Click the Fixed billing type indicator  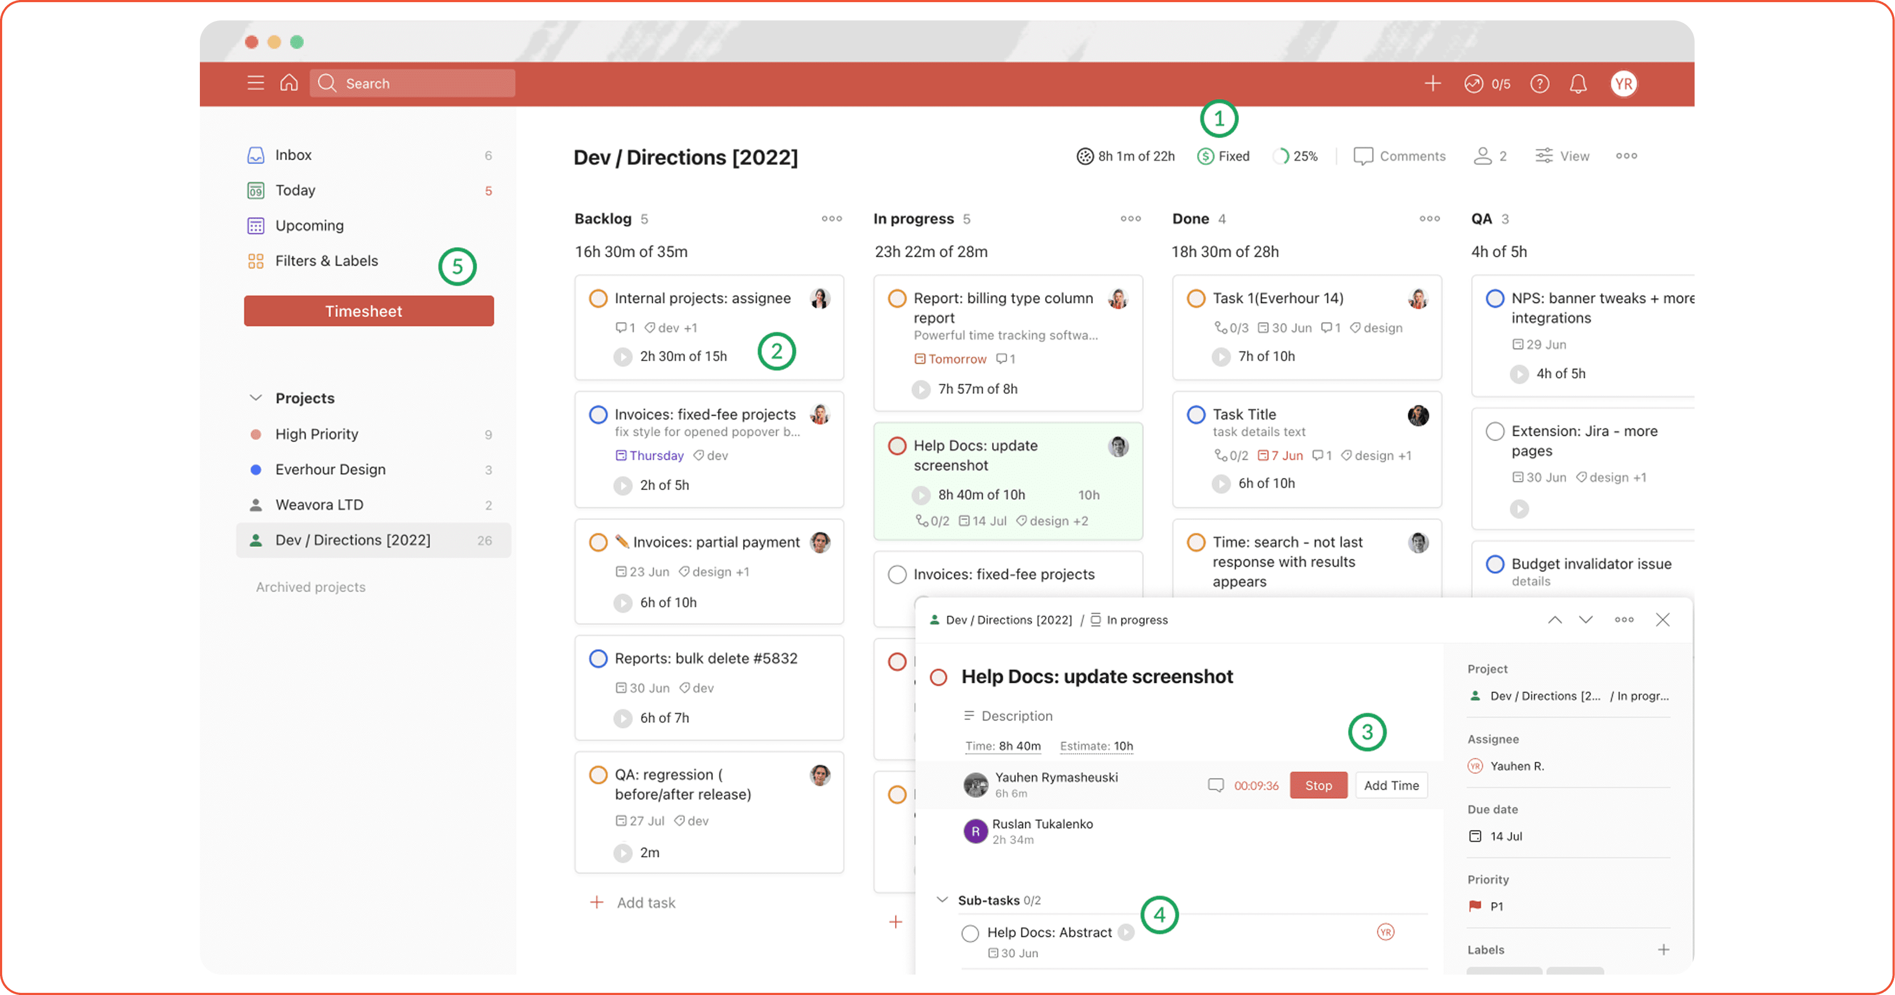(1223, 156)
